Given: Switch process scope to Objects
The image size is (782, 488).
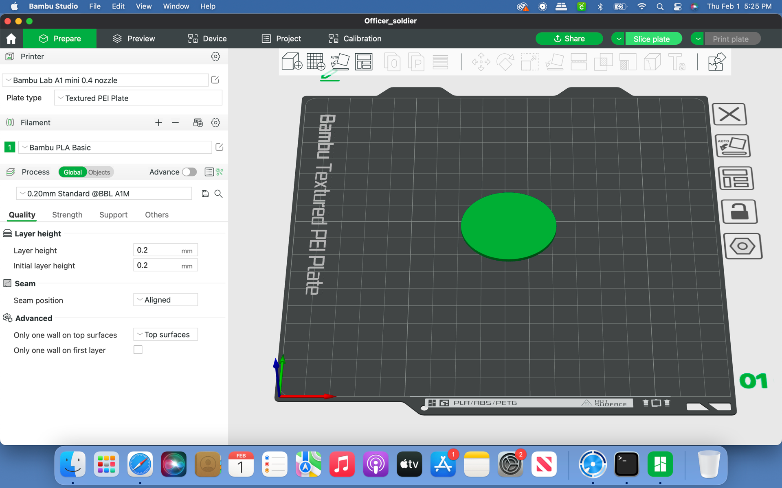Looking at the screenshot, I should click(x=99, y=172).
